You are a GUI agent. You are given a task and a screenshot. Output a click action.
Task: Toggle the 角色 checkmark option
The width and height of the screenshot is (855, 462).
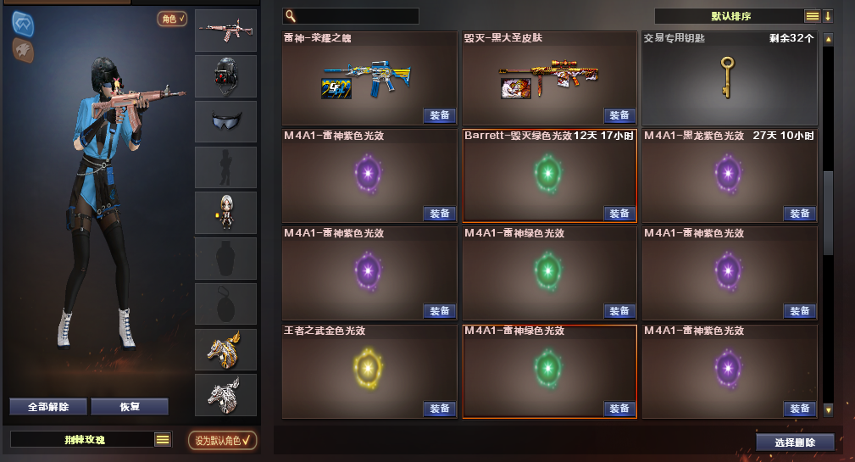point(172,19)
